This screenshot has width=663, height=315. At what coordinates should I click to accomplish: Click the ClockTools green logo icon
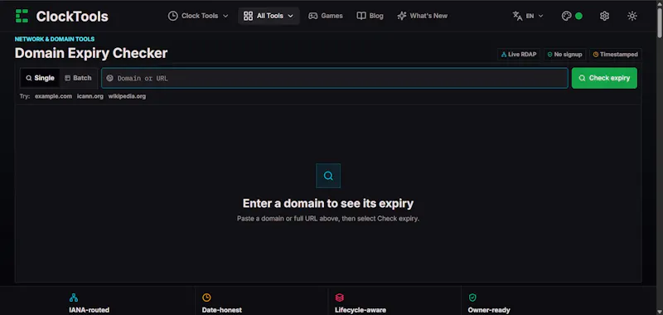[x=22, y=16]
